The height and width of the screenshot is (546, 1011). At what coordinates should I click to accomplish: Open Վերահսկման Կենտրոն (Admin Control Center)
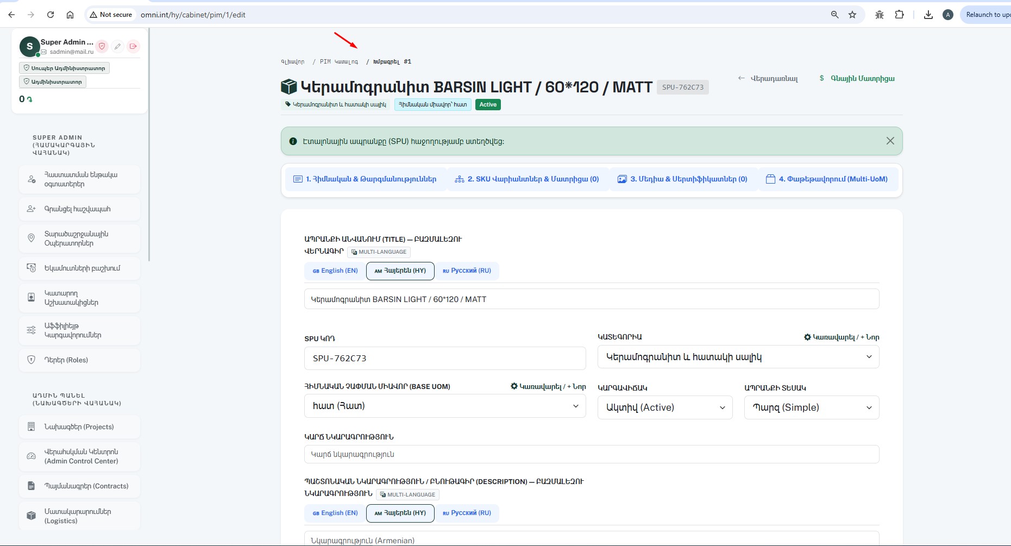79,456
